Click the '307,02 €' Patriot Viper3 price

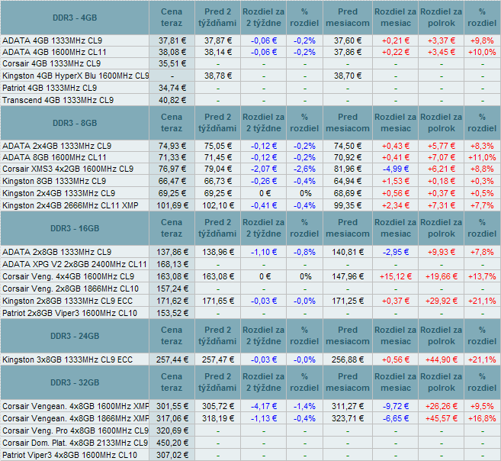[172, 455]
